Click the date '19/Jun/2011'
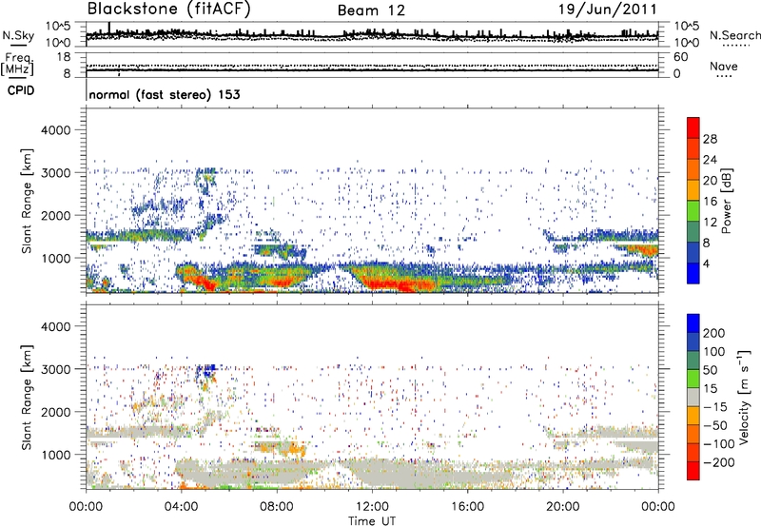Screen dimensions: 761x527 tap(608, 10)
